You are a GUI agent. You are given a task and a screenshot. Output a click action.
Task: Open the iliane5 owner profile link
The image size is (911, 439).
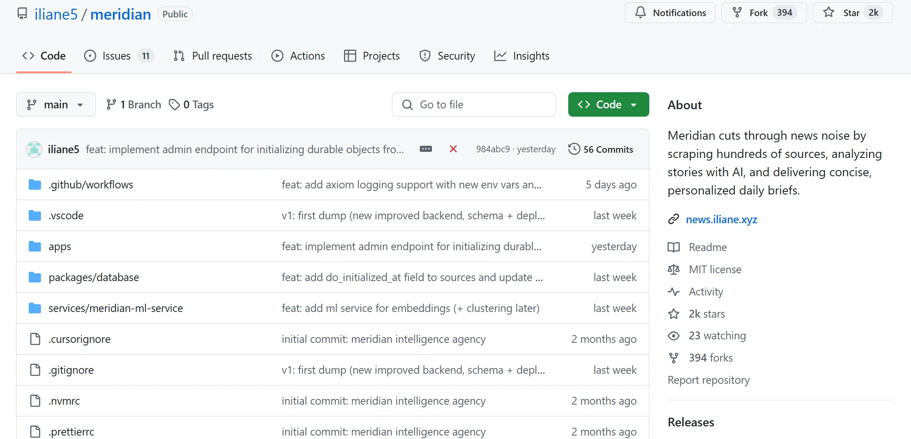click(x=56, y=14)
